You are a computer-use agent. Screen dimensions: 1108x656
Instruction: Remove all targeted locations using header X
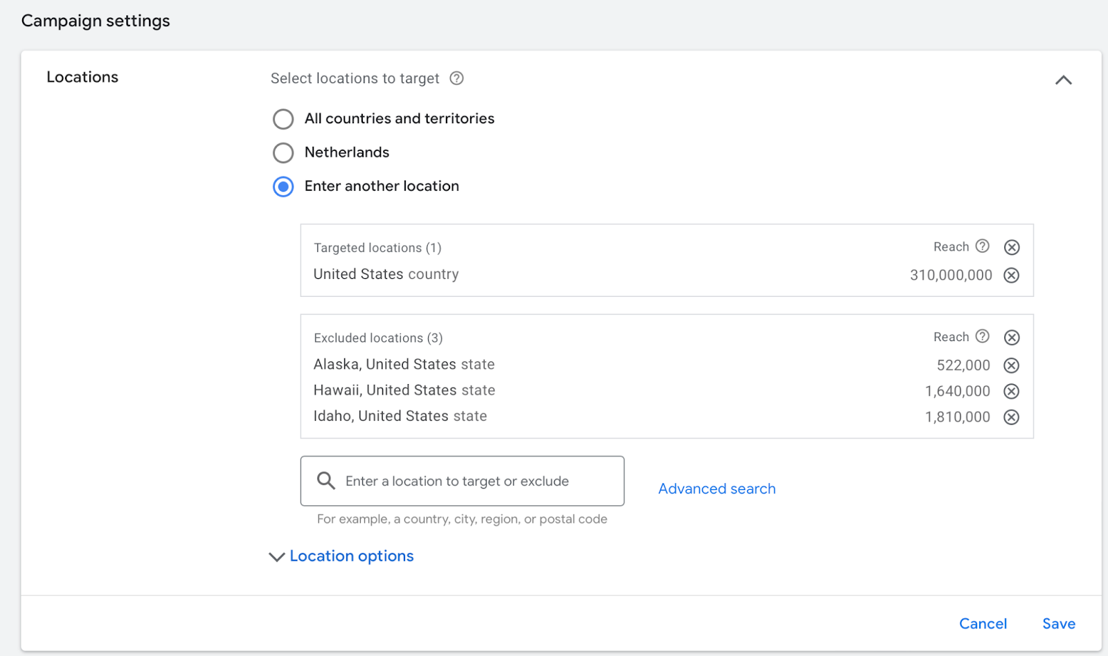[1012, 247]
